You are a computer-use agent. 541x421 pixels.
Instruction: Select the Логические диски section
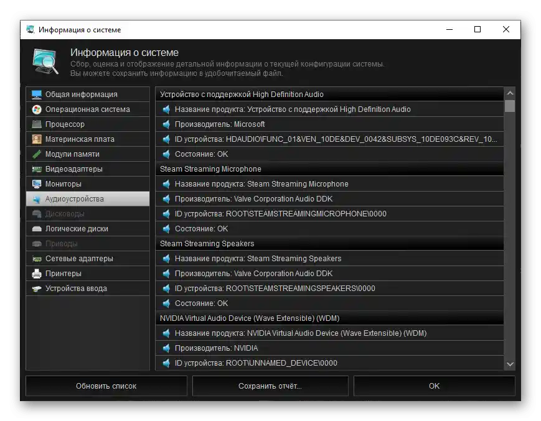[88, 229]
